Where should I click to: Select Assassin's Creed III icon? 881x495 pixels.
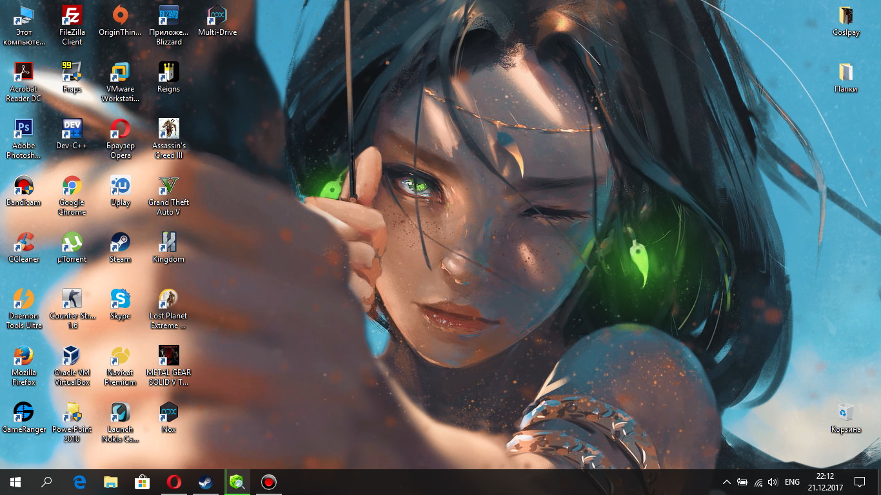click(x=169, y=139)
